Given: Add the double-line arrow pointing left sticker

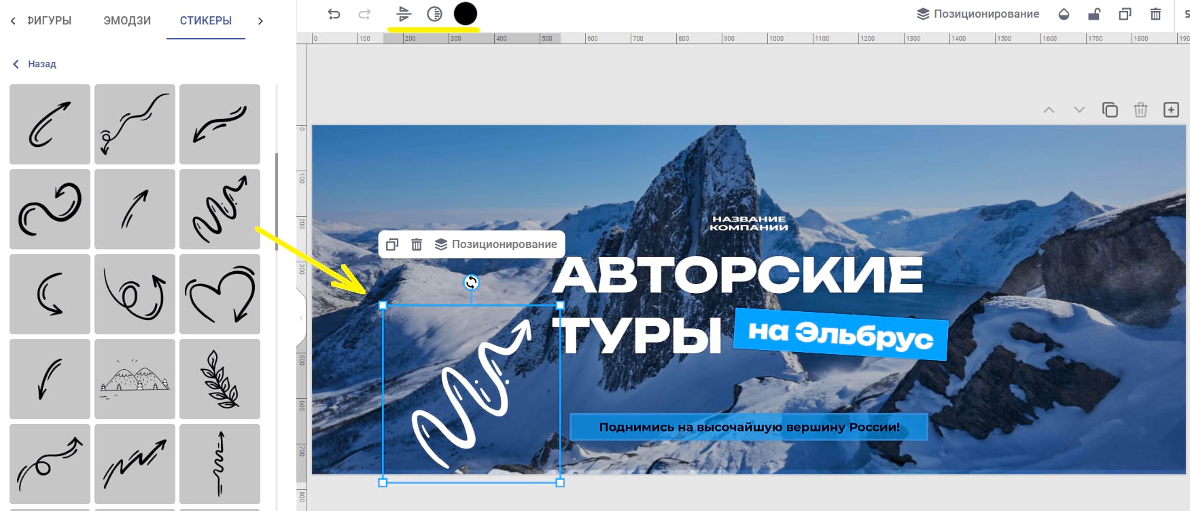Looking at the screenshot, I should [x=220, y=124].
